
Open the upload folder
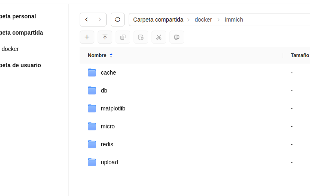[109, 162]
